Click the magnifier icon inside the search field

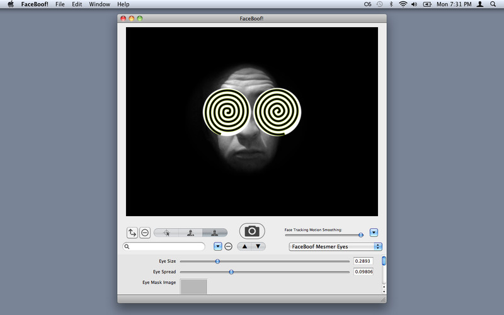point(127,246)
